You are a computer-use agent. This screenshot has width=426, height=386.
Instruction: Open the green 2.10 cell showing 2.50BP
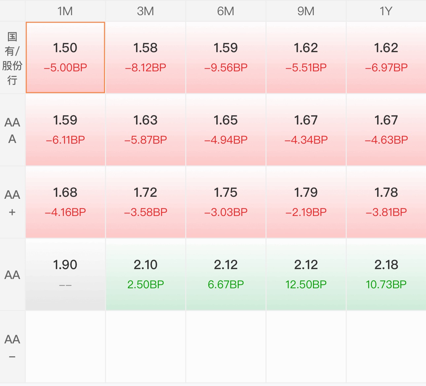pos(146,274)
